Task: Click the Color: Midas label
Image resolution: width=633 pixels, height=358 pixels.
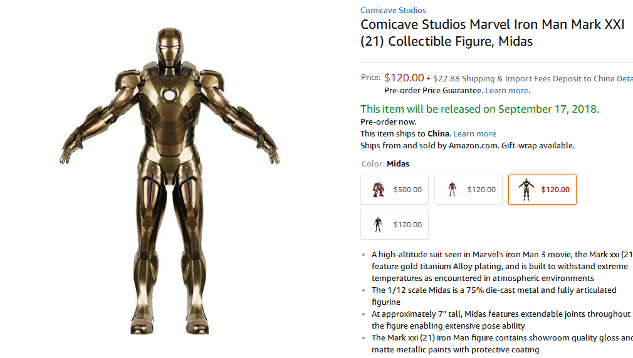Action: pos(385,163)
